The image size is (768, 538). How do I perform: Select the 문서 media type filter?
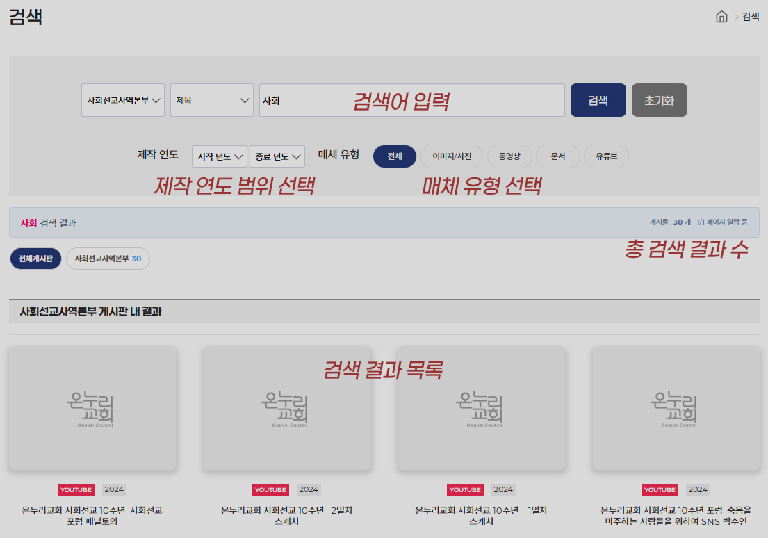point(558,156)
